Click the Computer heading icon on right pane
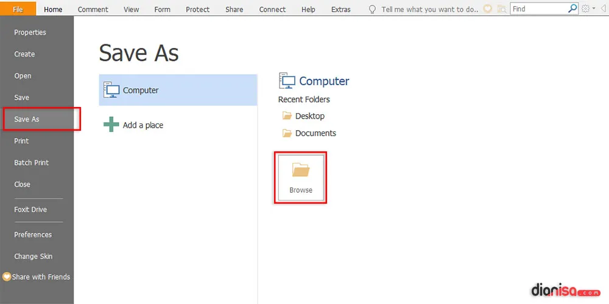 click(x=287, y=81)
